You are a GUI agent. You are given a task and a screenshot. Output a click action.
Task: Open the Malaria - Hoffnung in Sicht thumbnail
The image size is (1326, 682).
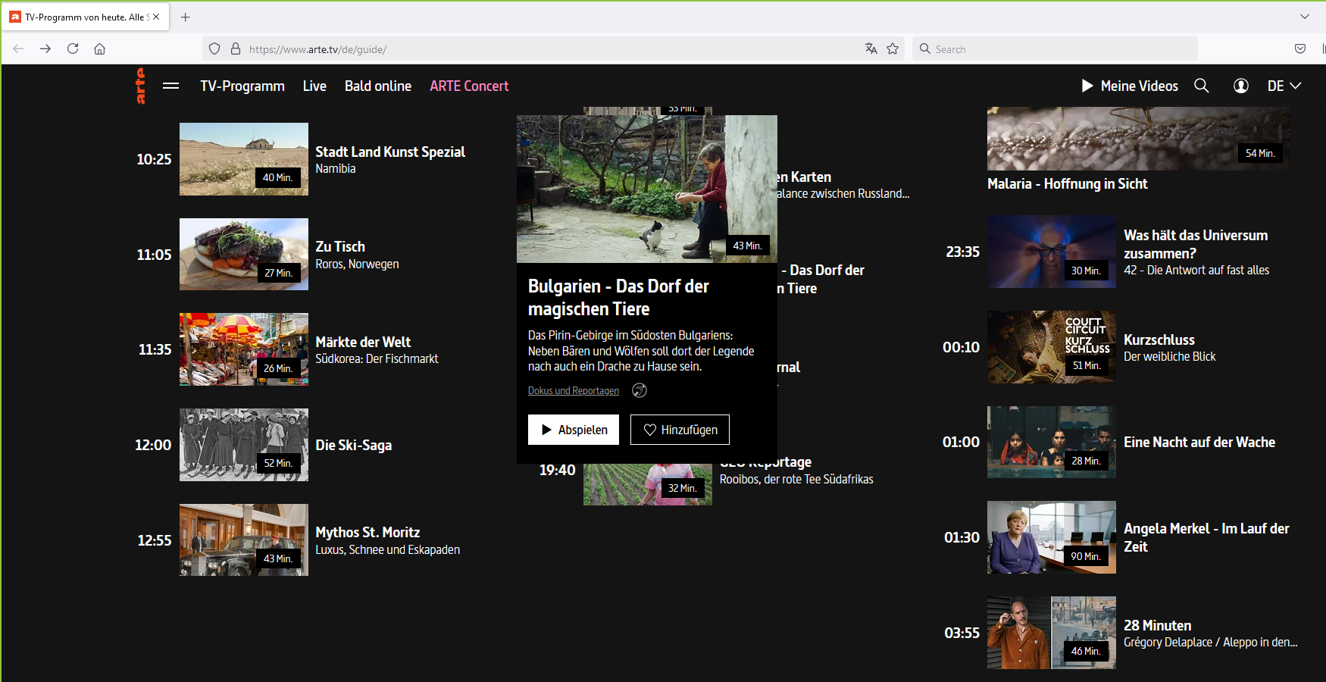click(1138, 139)
